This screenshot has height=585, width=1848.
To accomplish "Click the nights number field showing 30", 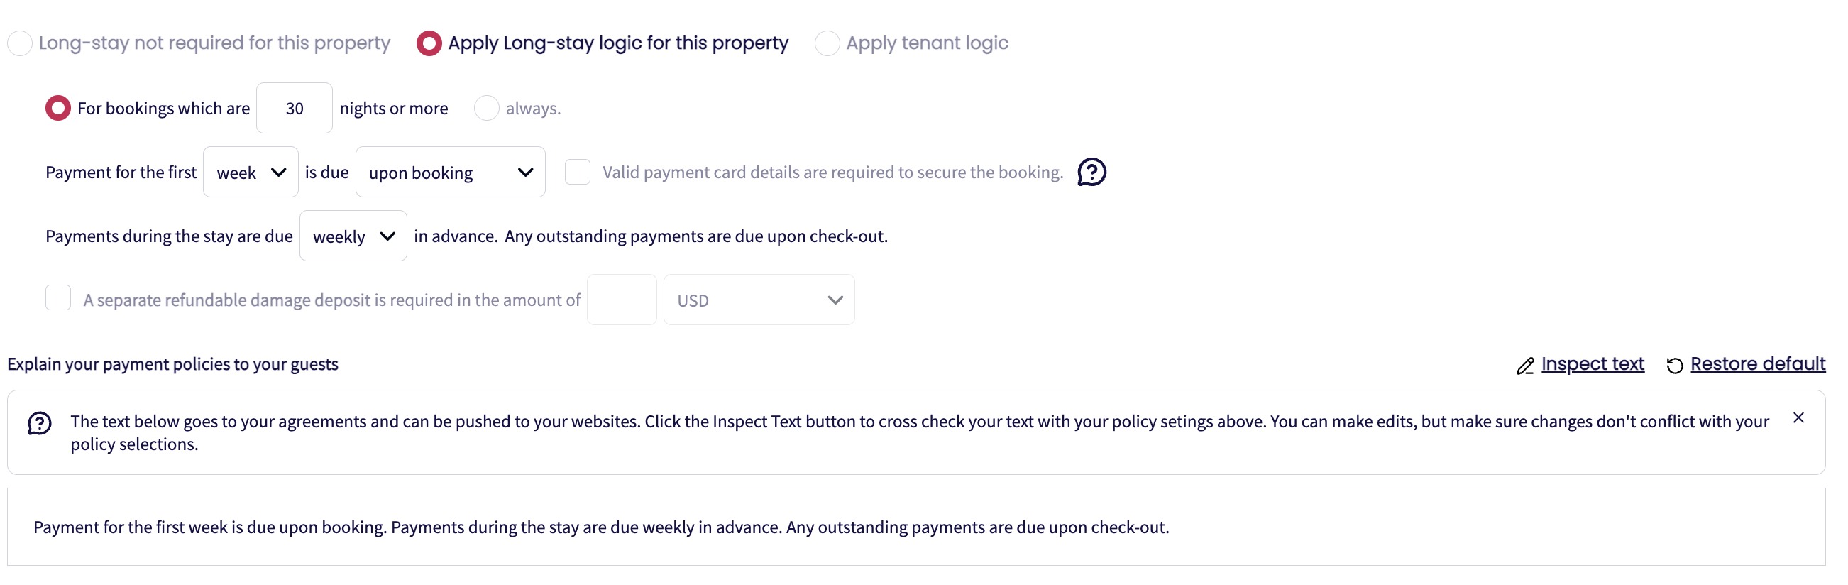I will pyautogui.click(x=294, y=109).
